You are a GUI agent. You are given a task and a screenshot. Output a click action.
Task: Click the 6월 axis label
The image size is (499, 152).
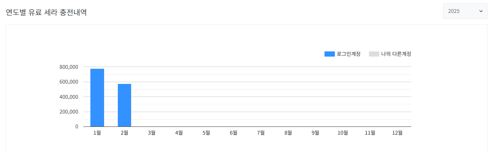tap(233, 133)
